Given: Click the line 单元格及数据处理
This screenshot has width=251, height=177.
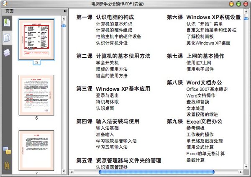Looking at the screenshot, I should point(205,141).
